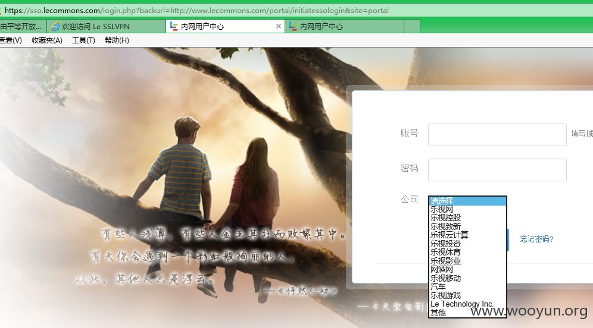Click the IE icon on SSLVPN tab
Image resolution: width=593 pixels, height=328 pixels.
point(55,26)
